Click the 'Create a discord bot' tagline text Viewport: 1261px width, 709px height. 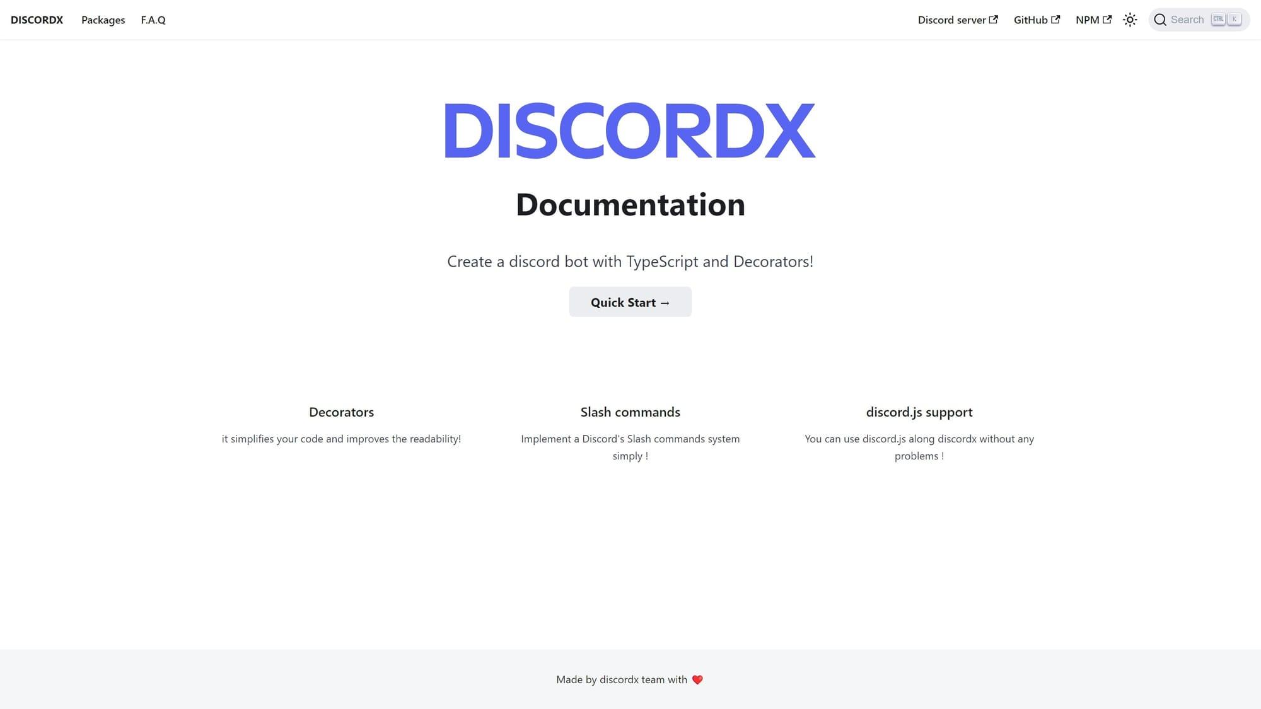pyautogui.click(x=630, y=262)
